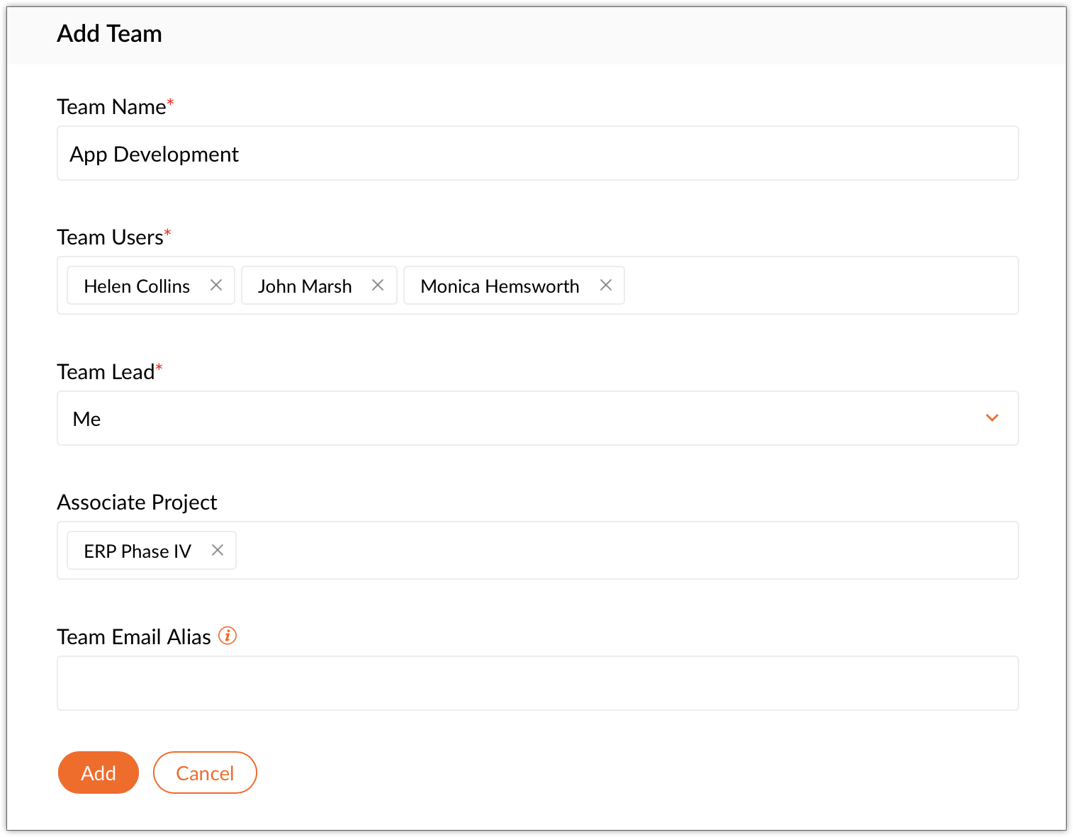
Task: Remove Helen Collins from team users
Action: (x=216, y=285)
